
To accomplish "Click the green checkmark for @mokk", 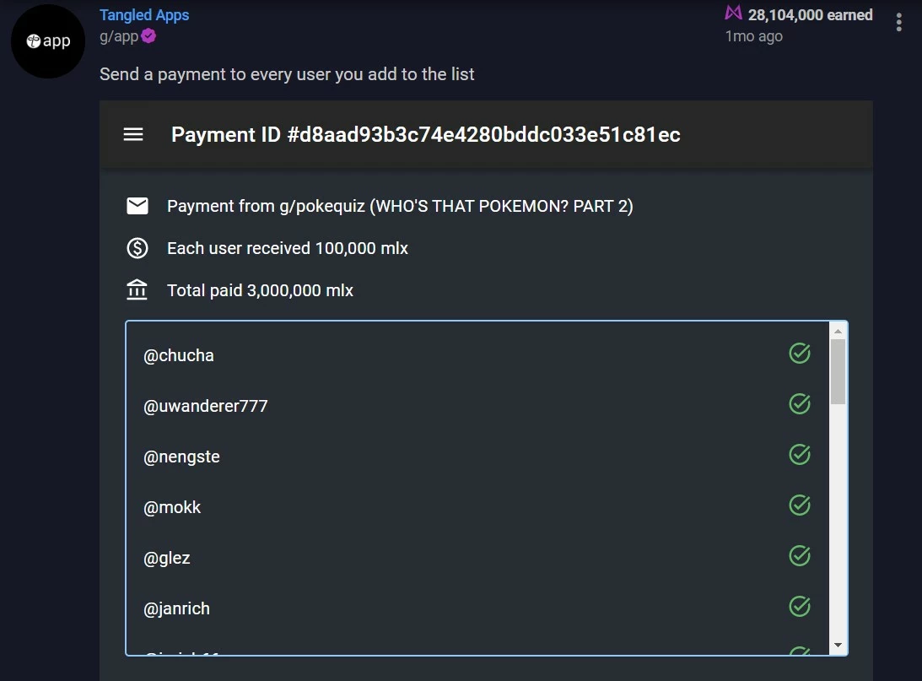I will 800,505.
